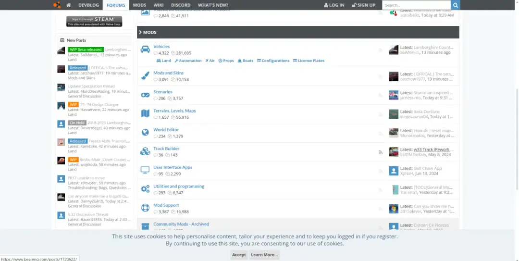Focus the Search input field
This screenshot has height=261, width=519.
(416, 5)
